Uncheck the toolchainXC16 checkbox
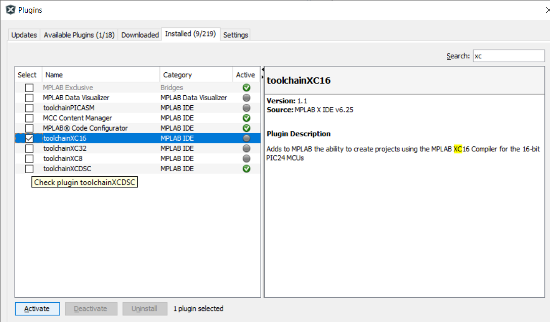 click(29, 138)
